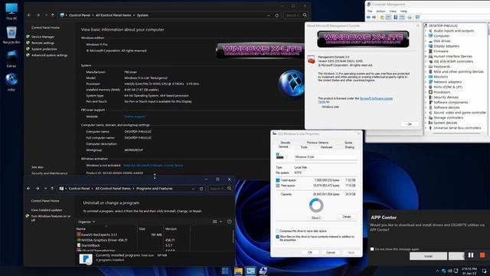Viewport: 490px width, 276px height.
Task: Open Remote settings in the System sidebar
Action: (x=43, y=43)
